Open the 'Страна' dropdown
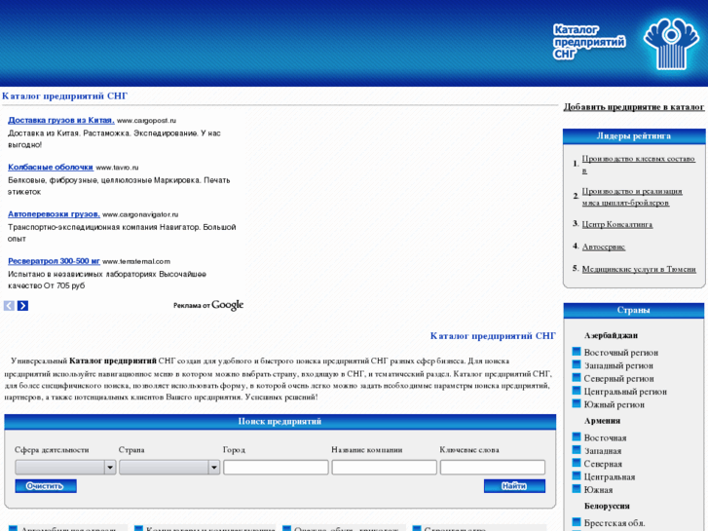708x531 pixels. (169, 468)
